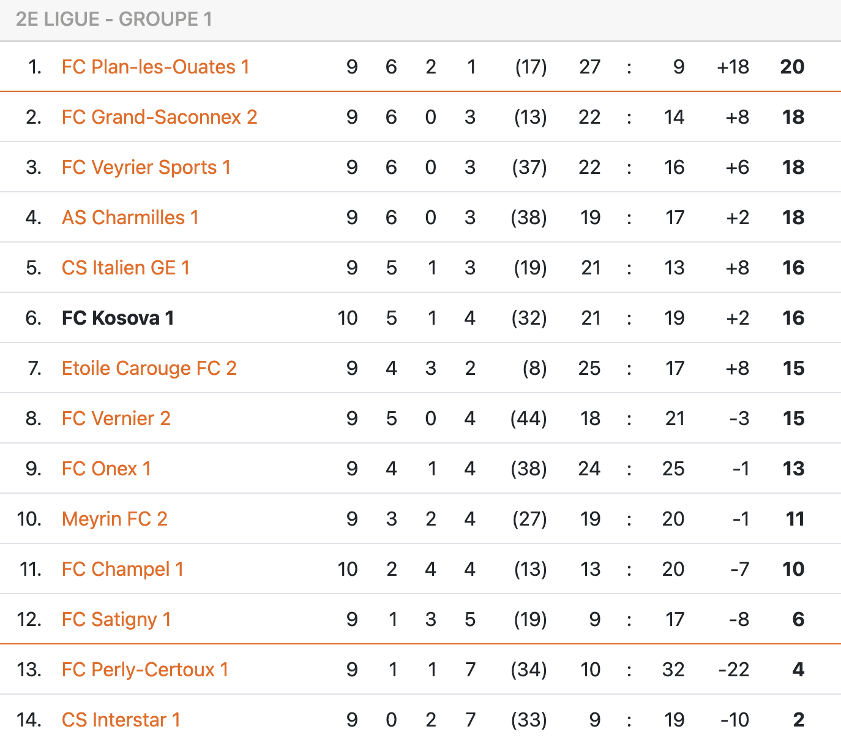The image size is (841, 740).
Task: Select the AS Charmilles 1 link
Action: click(130, 217)
